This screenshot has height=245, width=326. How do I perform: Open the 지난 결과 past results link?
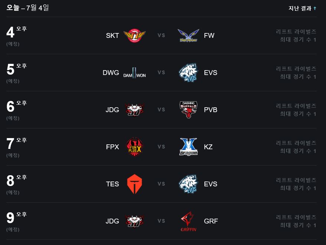300,8
